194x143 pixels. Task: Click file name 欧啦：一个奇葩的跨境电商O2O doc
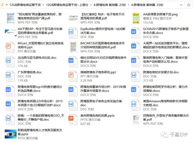[41, 117]
